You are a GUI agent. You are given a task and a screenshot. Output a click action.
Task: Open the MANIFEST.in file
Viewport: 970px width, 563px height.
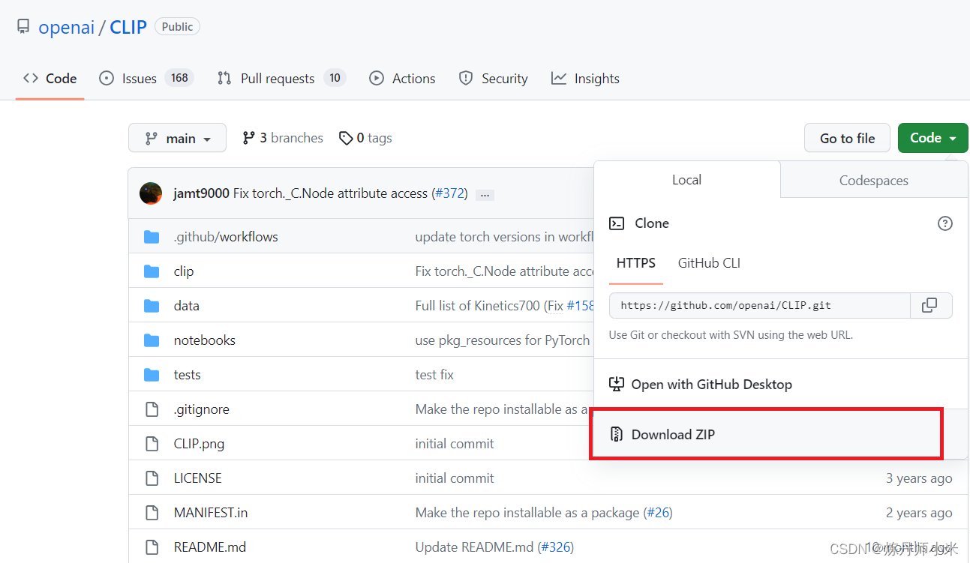211,513
